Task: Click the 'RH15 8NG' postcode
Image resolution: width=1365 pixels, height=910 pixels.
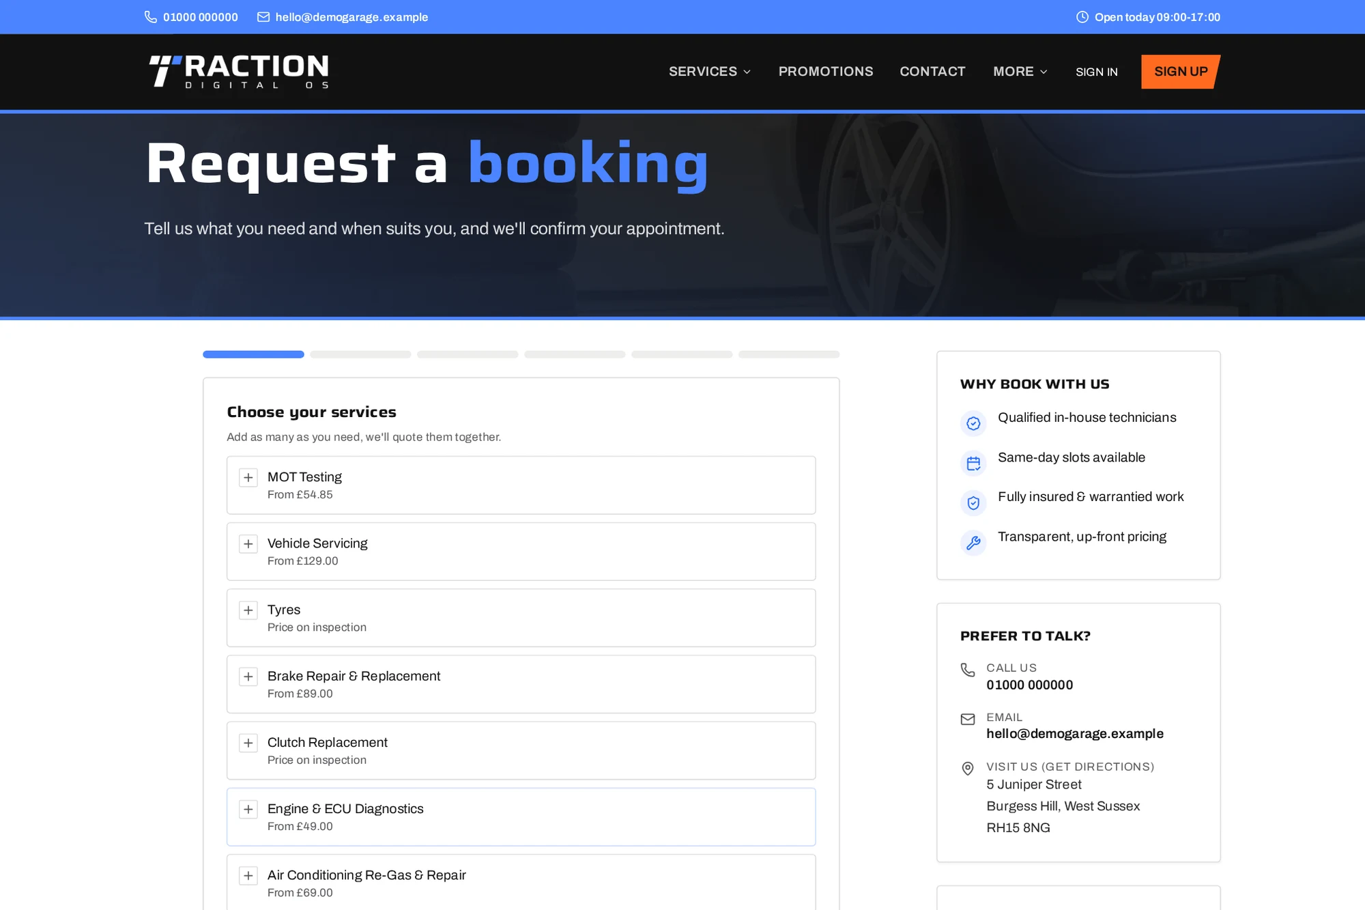Action: click(1018, 827)
